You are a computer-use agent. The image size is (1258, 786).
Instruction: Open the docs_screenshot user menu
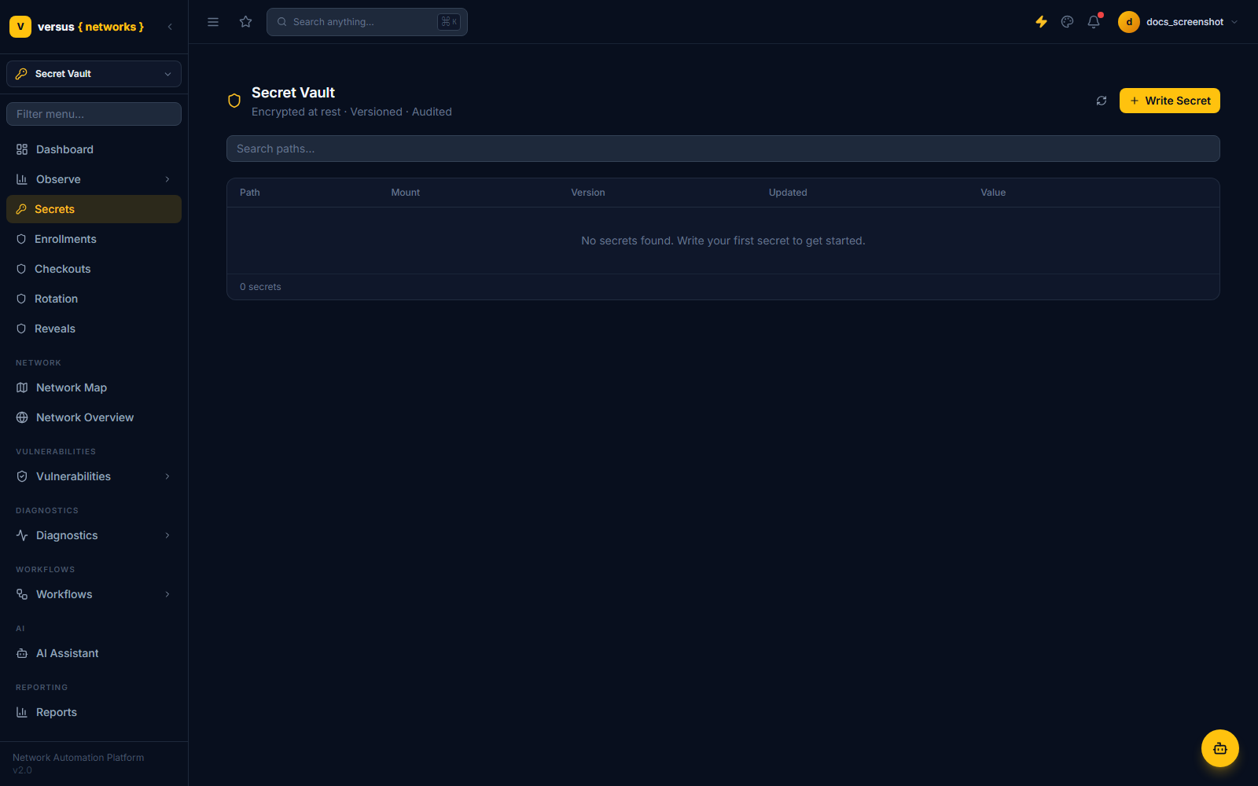click(x=1178, y=22)
